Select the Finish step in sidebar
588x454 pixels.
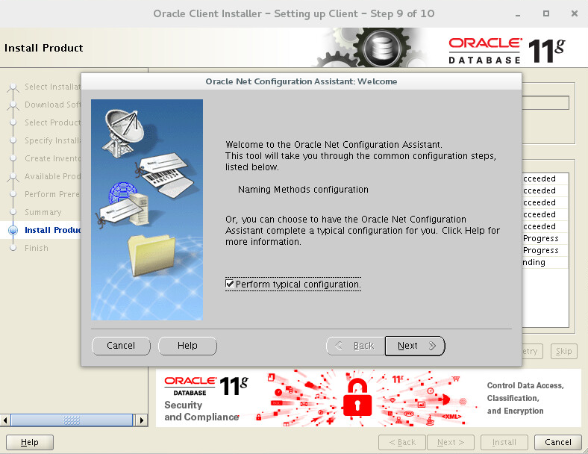pyautogui.click(x=37, y=248)
